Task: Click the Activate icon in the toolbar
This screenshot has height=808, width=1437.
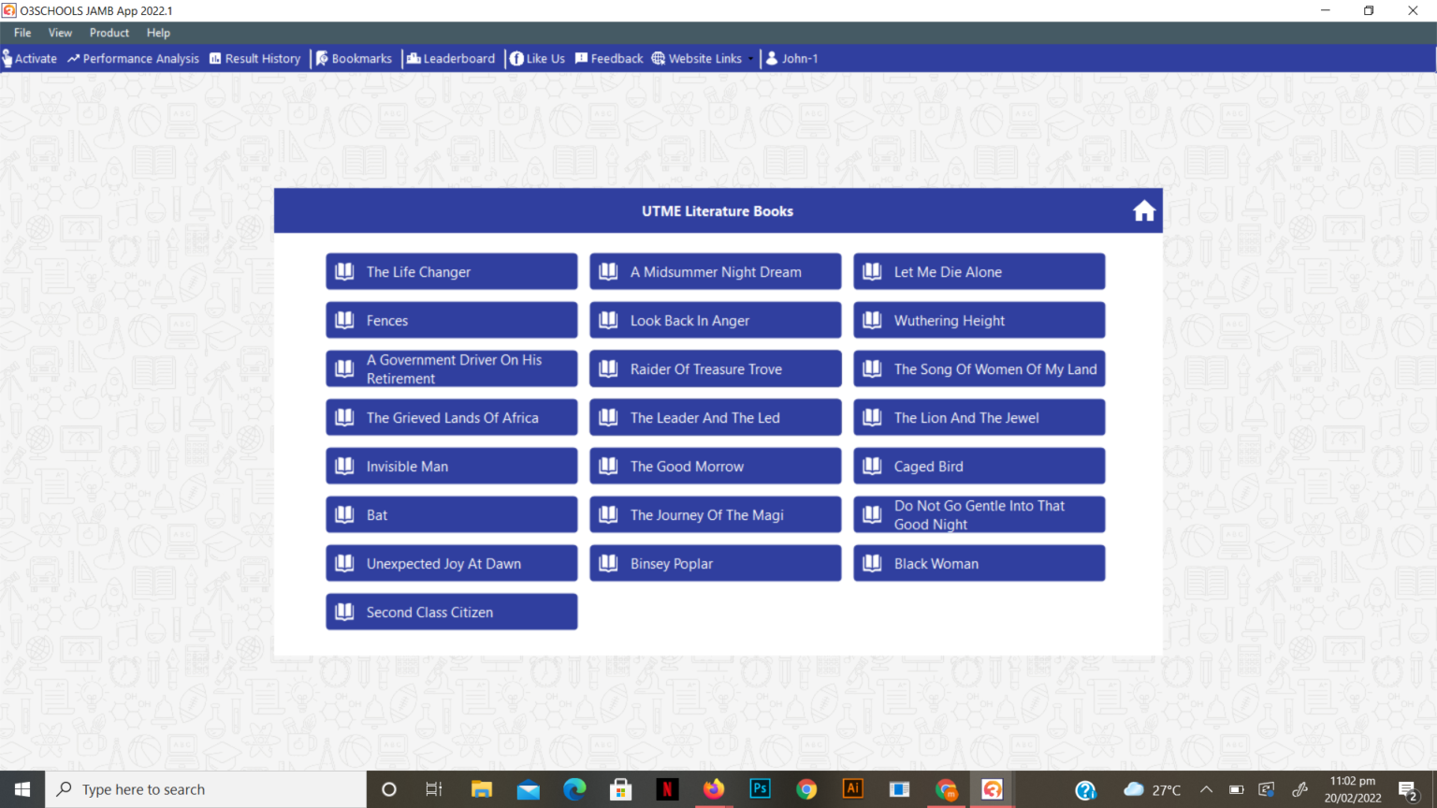Action: pyautogui.click(x=9, y=58)
